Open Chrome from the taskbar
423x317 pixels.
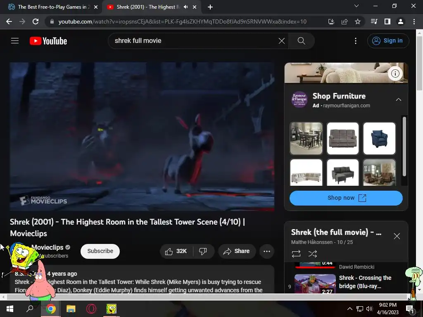pyautogui.click(x=50, y=309)
